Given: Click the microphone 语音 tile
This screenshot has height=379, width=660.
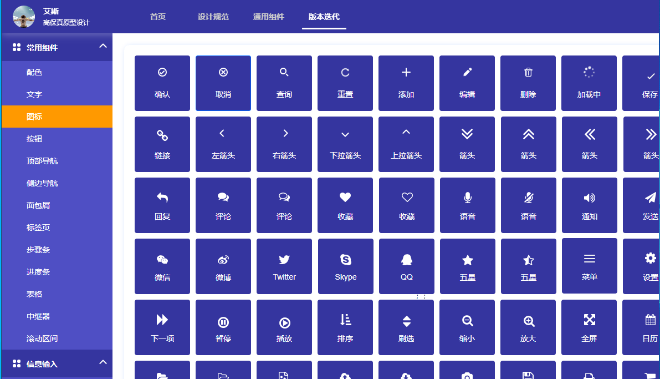Looking at the screenshot, I should (x=468, y=205).
